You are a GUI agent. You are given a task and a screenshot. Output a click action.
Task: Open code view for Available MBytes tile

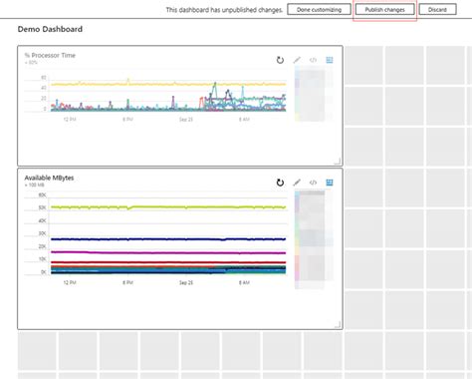[313, 183]
